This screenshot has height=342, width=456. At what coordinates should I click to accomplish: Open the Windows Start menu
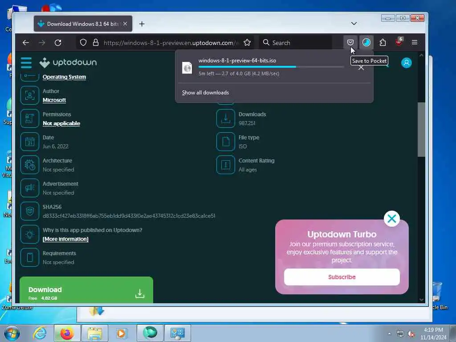point(12,333)
